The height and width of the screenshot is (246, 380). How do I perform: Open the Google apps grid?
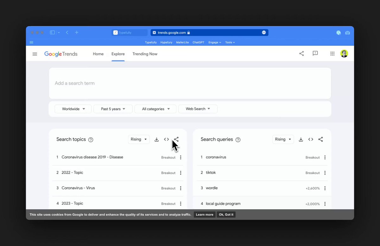[x=332, y=54]
